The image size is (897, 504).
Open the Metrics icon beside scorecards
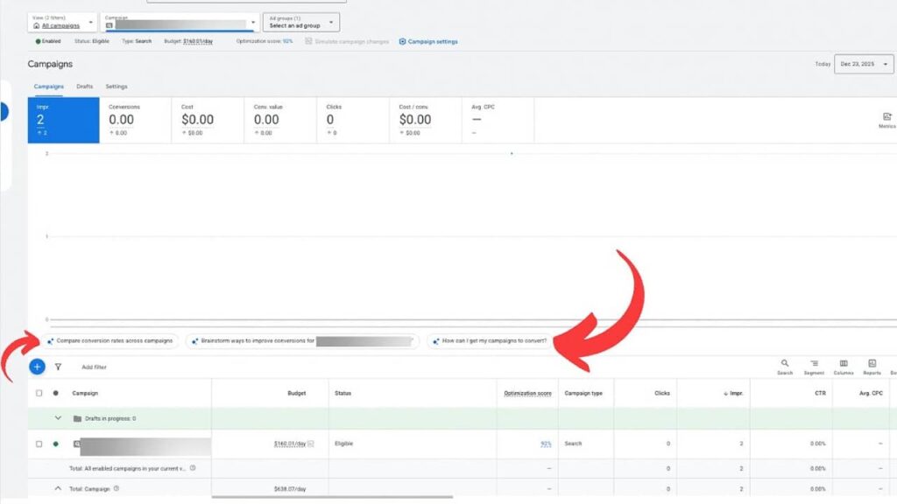(x=886, y=118)
